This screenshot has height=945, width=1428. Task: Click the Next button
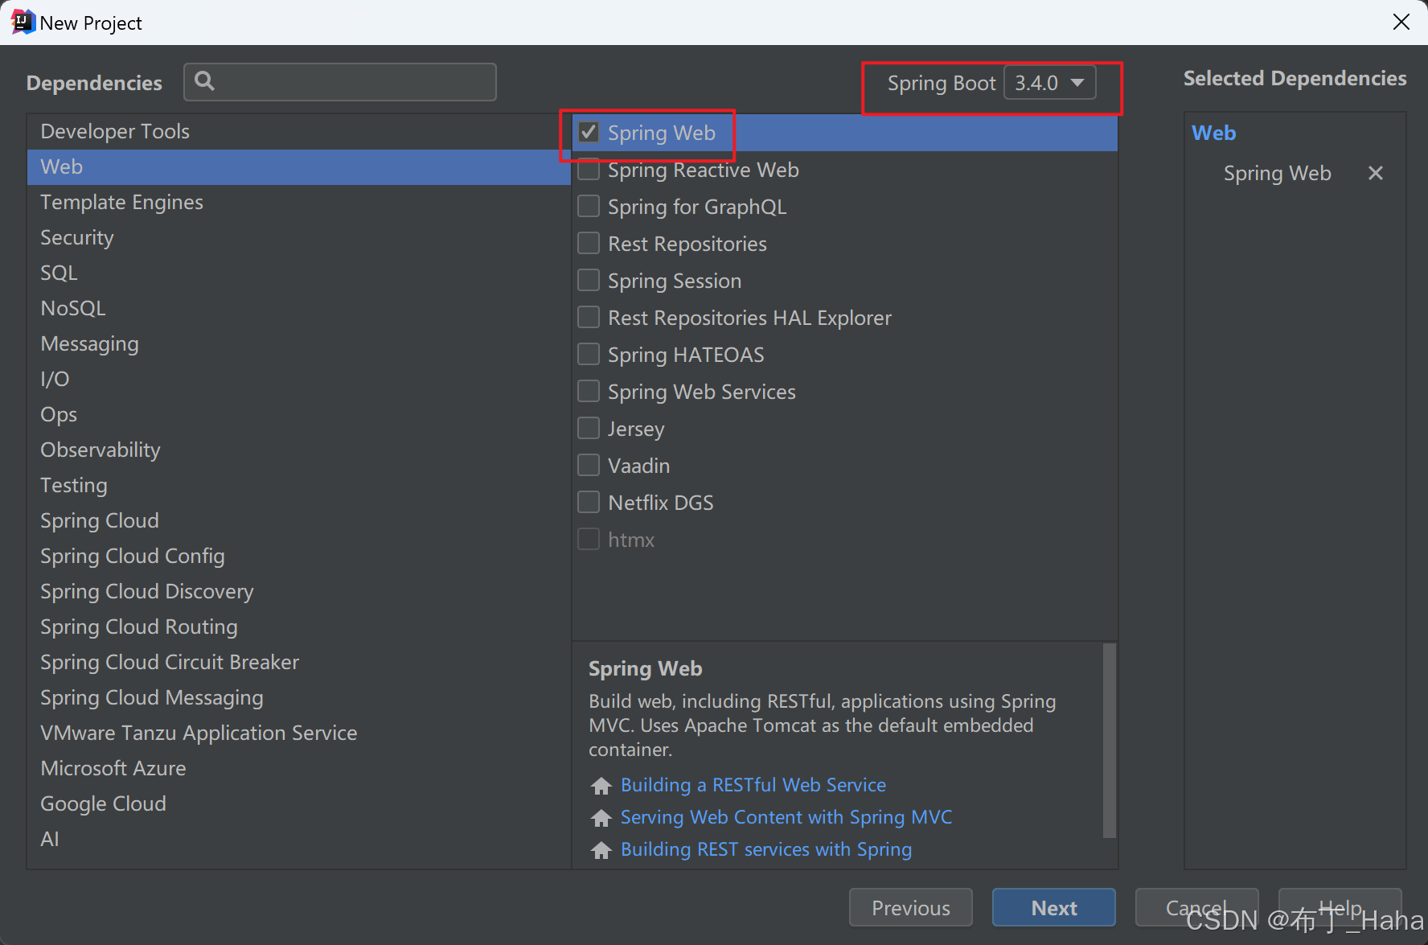[x=1053, y=907]
